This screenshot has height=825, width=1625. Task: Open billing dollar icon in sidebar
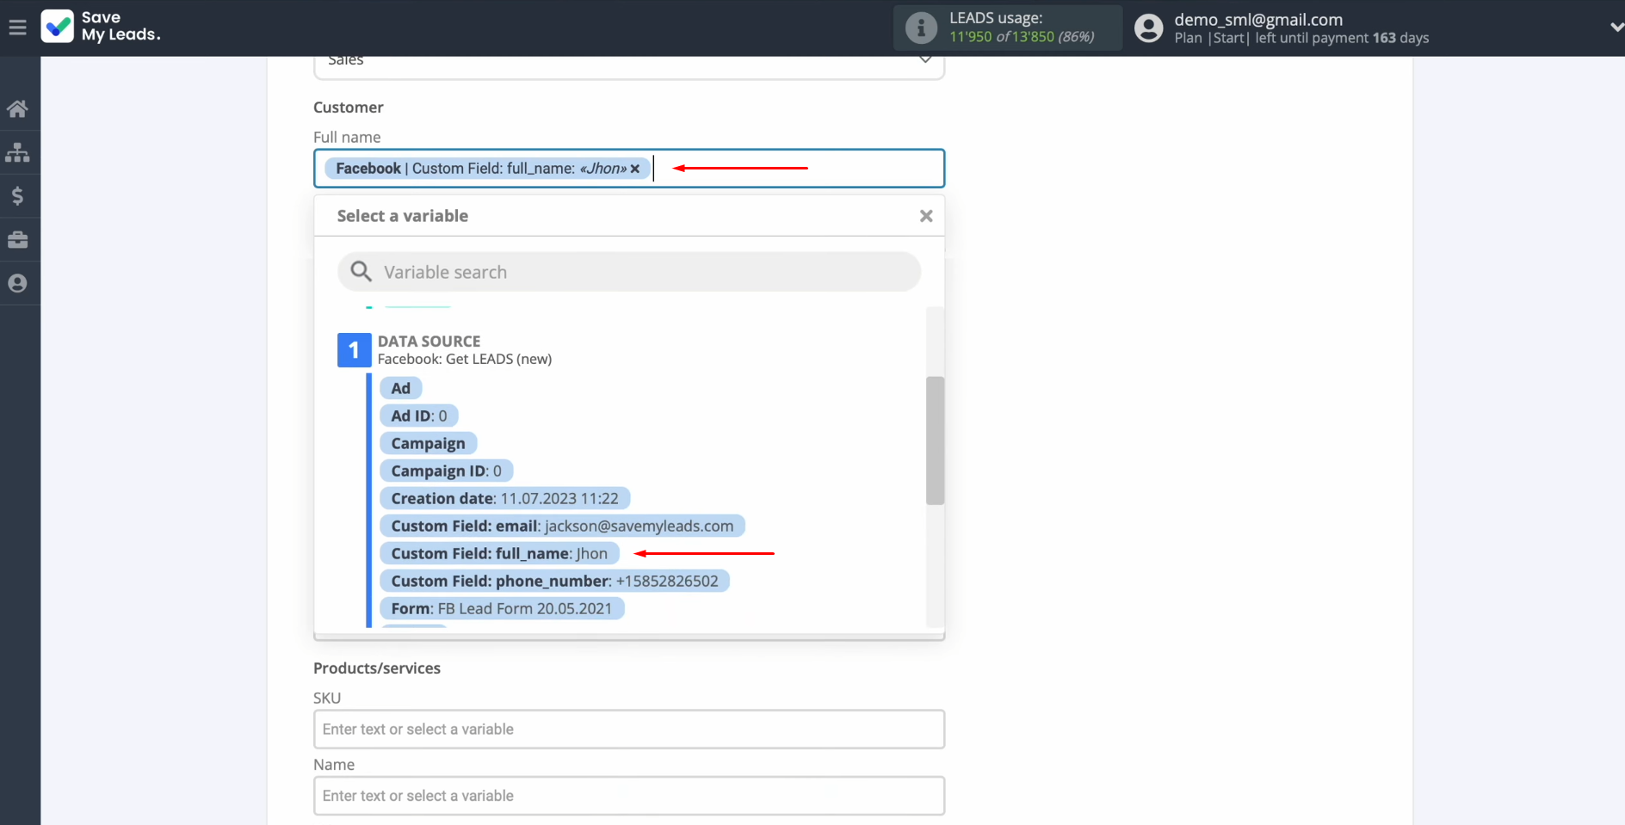click(x=17, y=196)
